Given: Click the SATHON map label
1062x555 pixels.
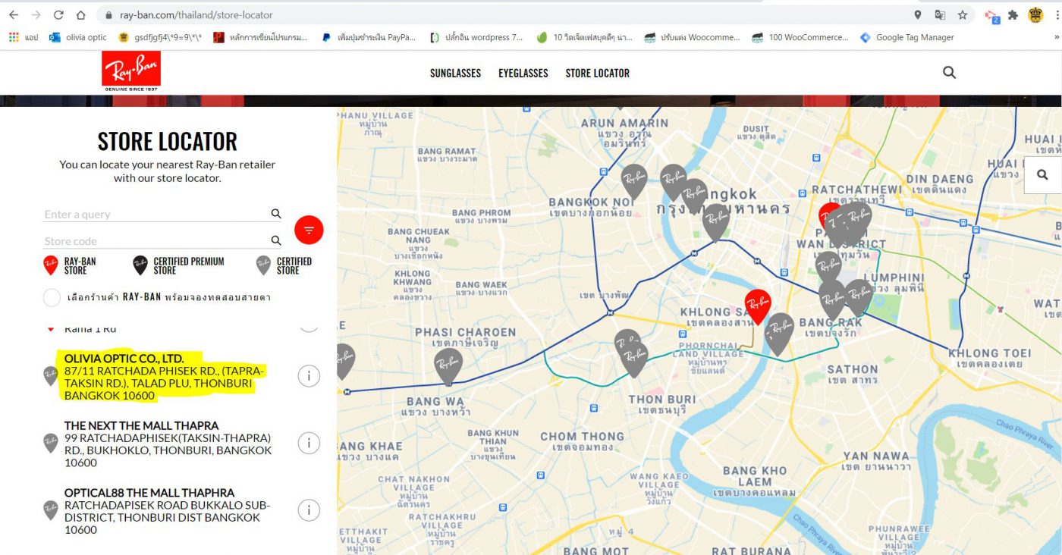Looking at the screenshot, I should coord(853,369).
